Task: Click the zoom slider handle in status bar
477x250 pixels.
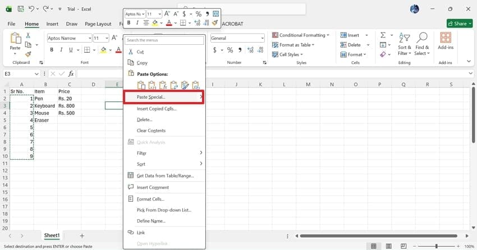Action: click(x=436, y=246)
